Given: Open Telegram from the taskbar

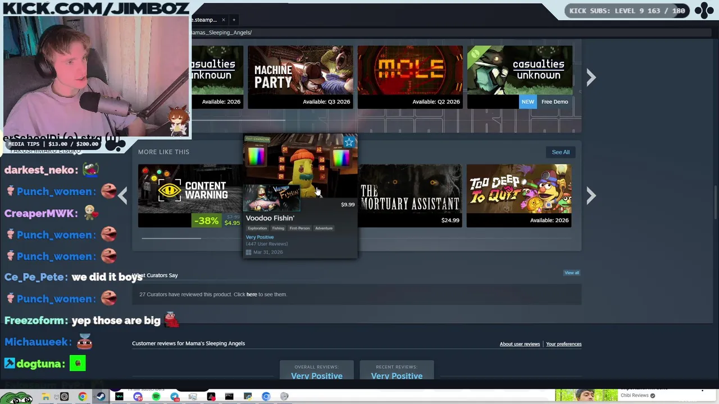Looking at the screenshot, I should click(175, 397).
